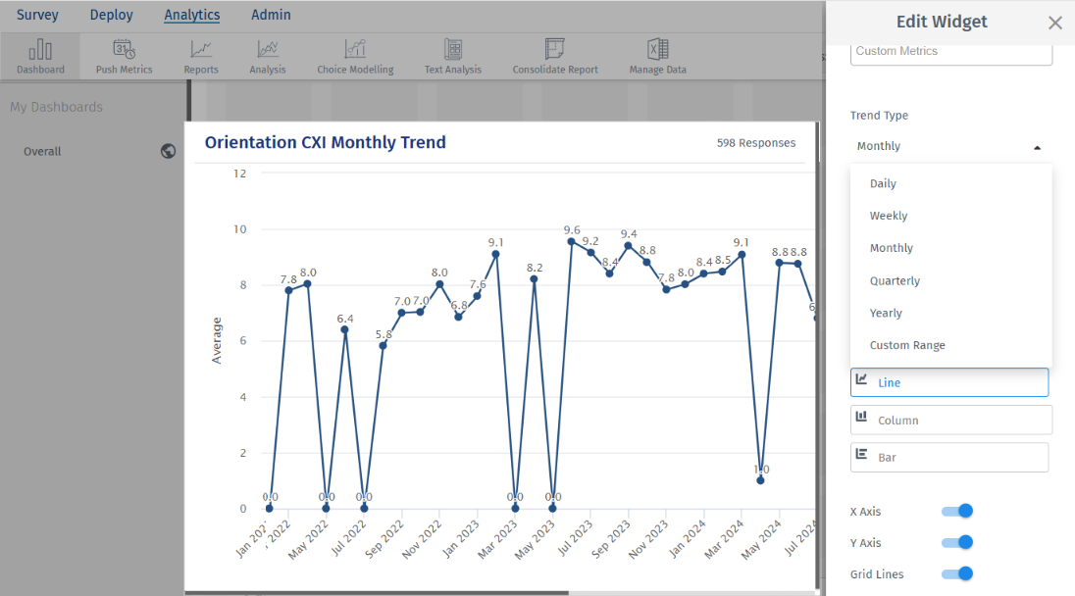The height and width of the screenshot is (596, 1075).
Task: Open the Manage Data spreadsheet icon
Action: pos(657,50)
